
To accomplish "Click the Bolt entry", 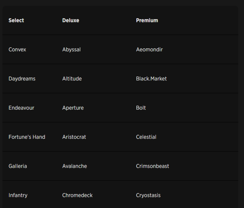I will point(141,108).
